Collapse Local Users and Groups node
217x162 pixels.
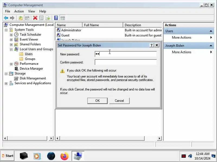point(11,49)
